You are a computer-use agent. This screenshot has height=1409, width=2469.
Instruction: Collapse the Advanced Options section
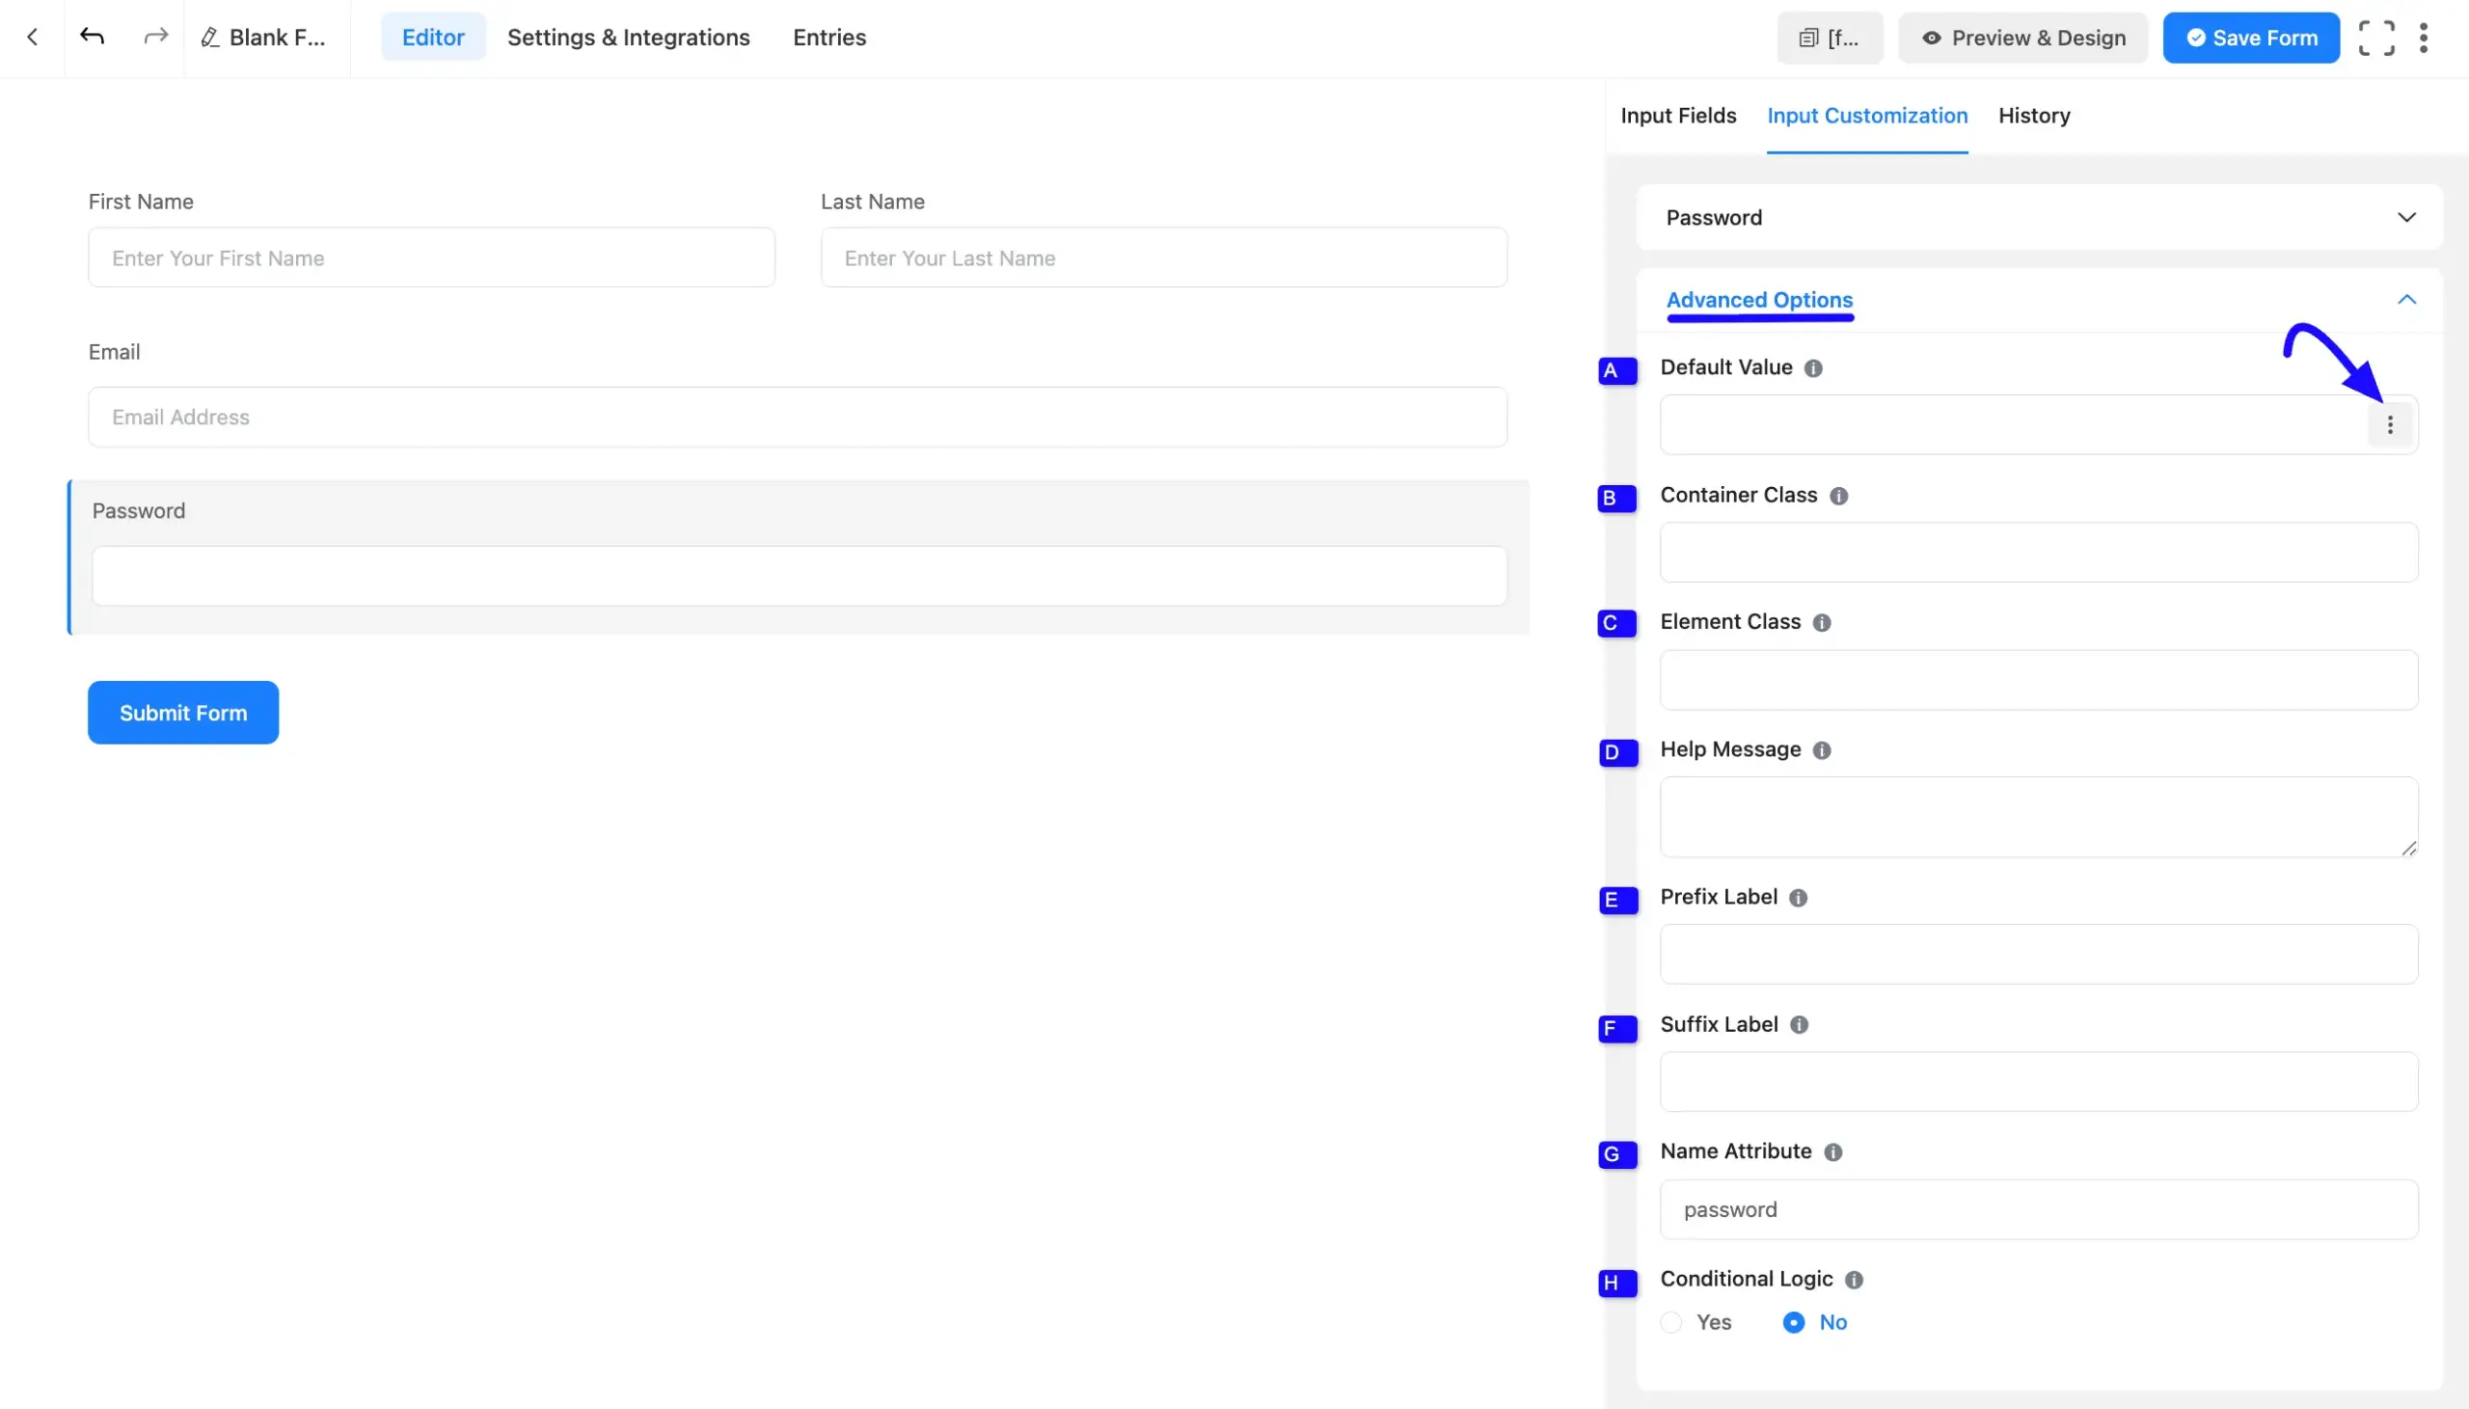pyautogui.click(x=2407, y=300)
